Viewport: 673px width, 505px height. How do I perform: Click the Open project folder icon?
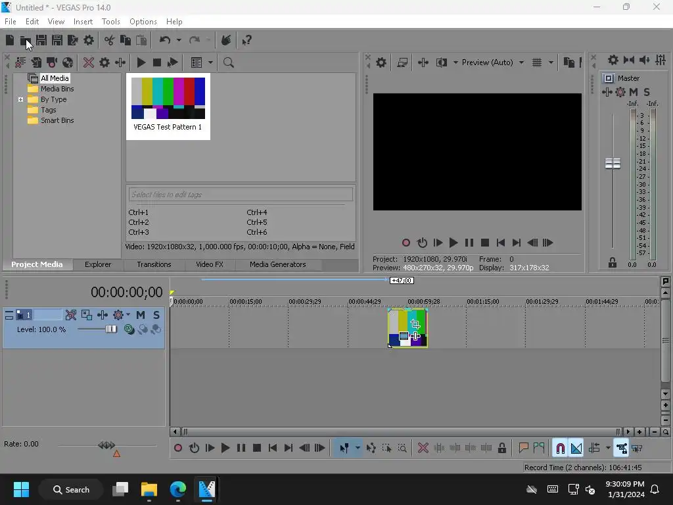[26, 40]
